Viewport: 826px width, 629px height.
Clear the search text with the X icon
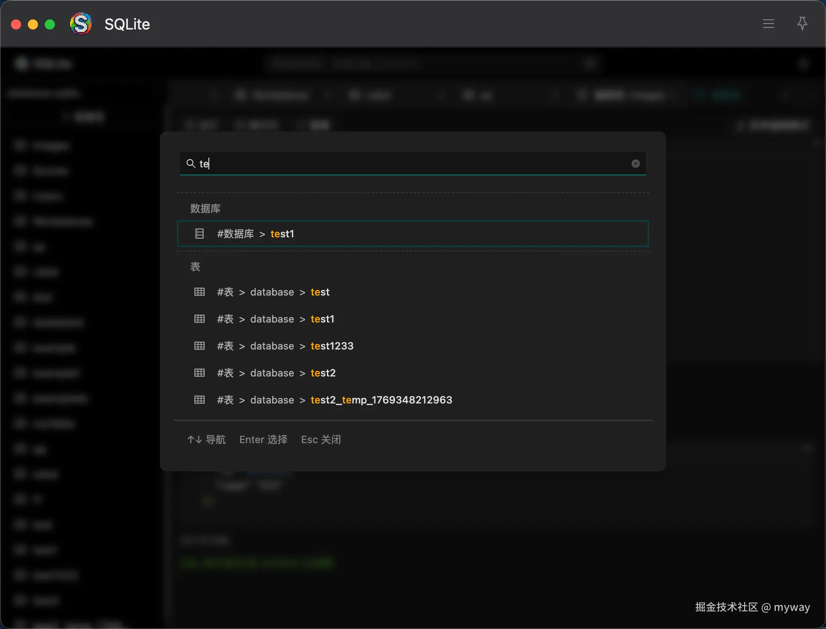pos(635,164)
